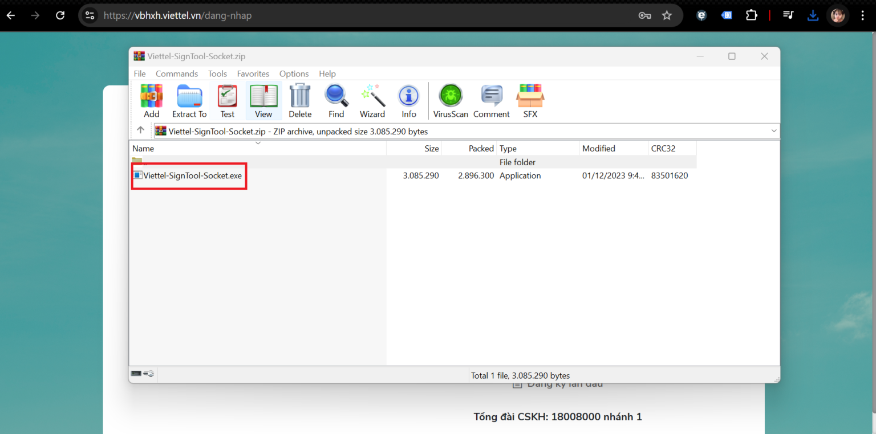Add archive Comment
The height and width of the screenshot is (434, 876).
coord(491,101)
